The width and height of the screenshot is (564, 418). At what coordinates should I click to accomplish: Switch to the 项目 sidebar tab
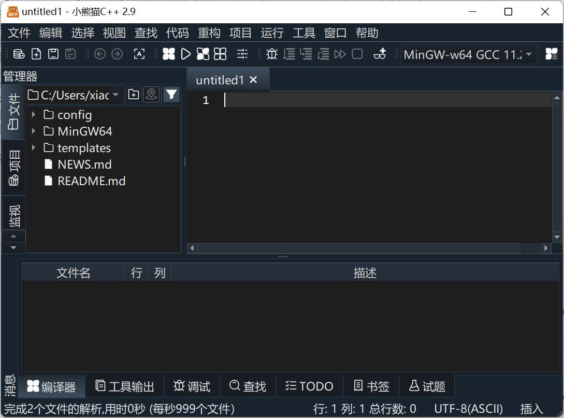coord(13,167)
